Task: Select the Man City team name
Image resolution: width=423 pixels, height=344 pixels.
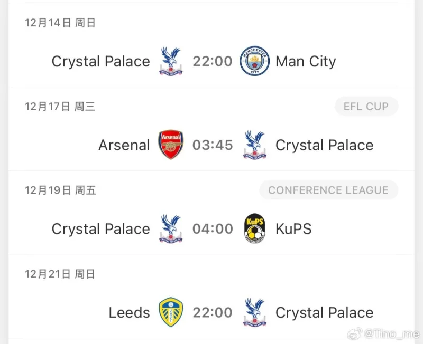Action: (x=306, y=62)
